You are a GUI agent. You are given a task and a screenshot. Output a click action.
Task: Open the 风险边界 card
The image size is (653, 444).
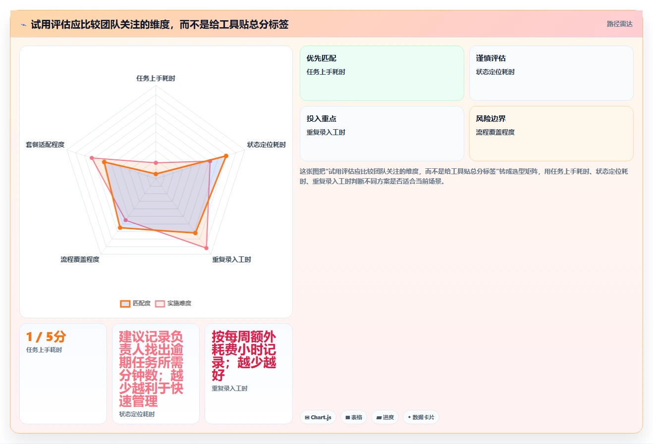[551, 134]
